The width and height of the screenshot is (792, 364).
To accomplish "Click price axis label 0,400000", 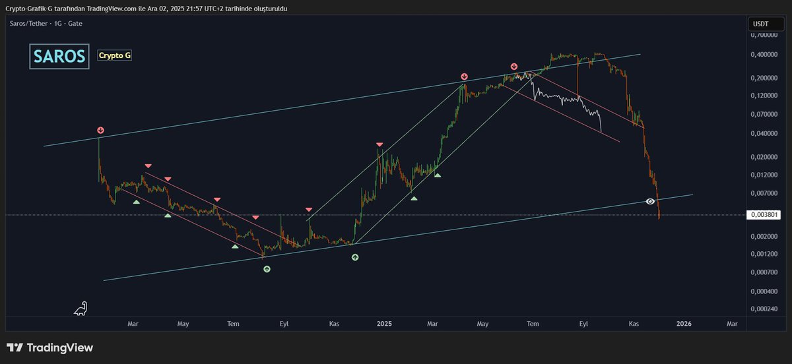I will (764, 55).
